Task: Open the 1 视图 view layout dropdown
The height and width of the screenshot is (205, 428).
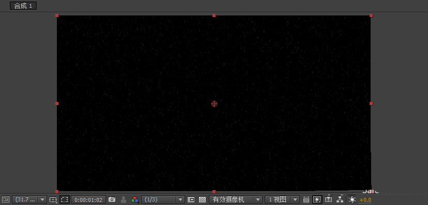Action: point(282,199)
